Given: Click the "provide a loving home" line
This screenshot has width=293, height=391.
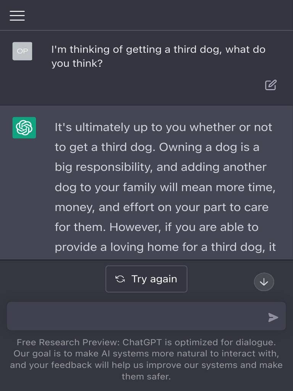Looking at the screenshot, I should click(165, 247).
